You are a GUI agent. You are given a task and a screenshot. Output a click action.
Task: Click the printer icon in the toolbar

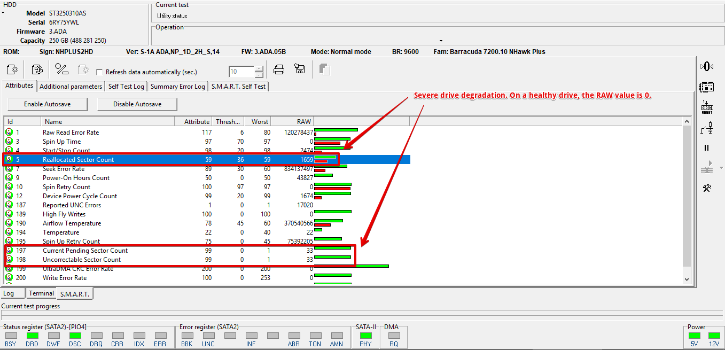click(279, 69)
